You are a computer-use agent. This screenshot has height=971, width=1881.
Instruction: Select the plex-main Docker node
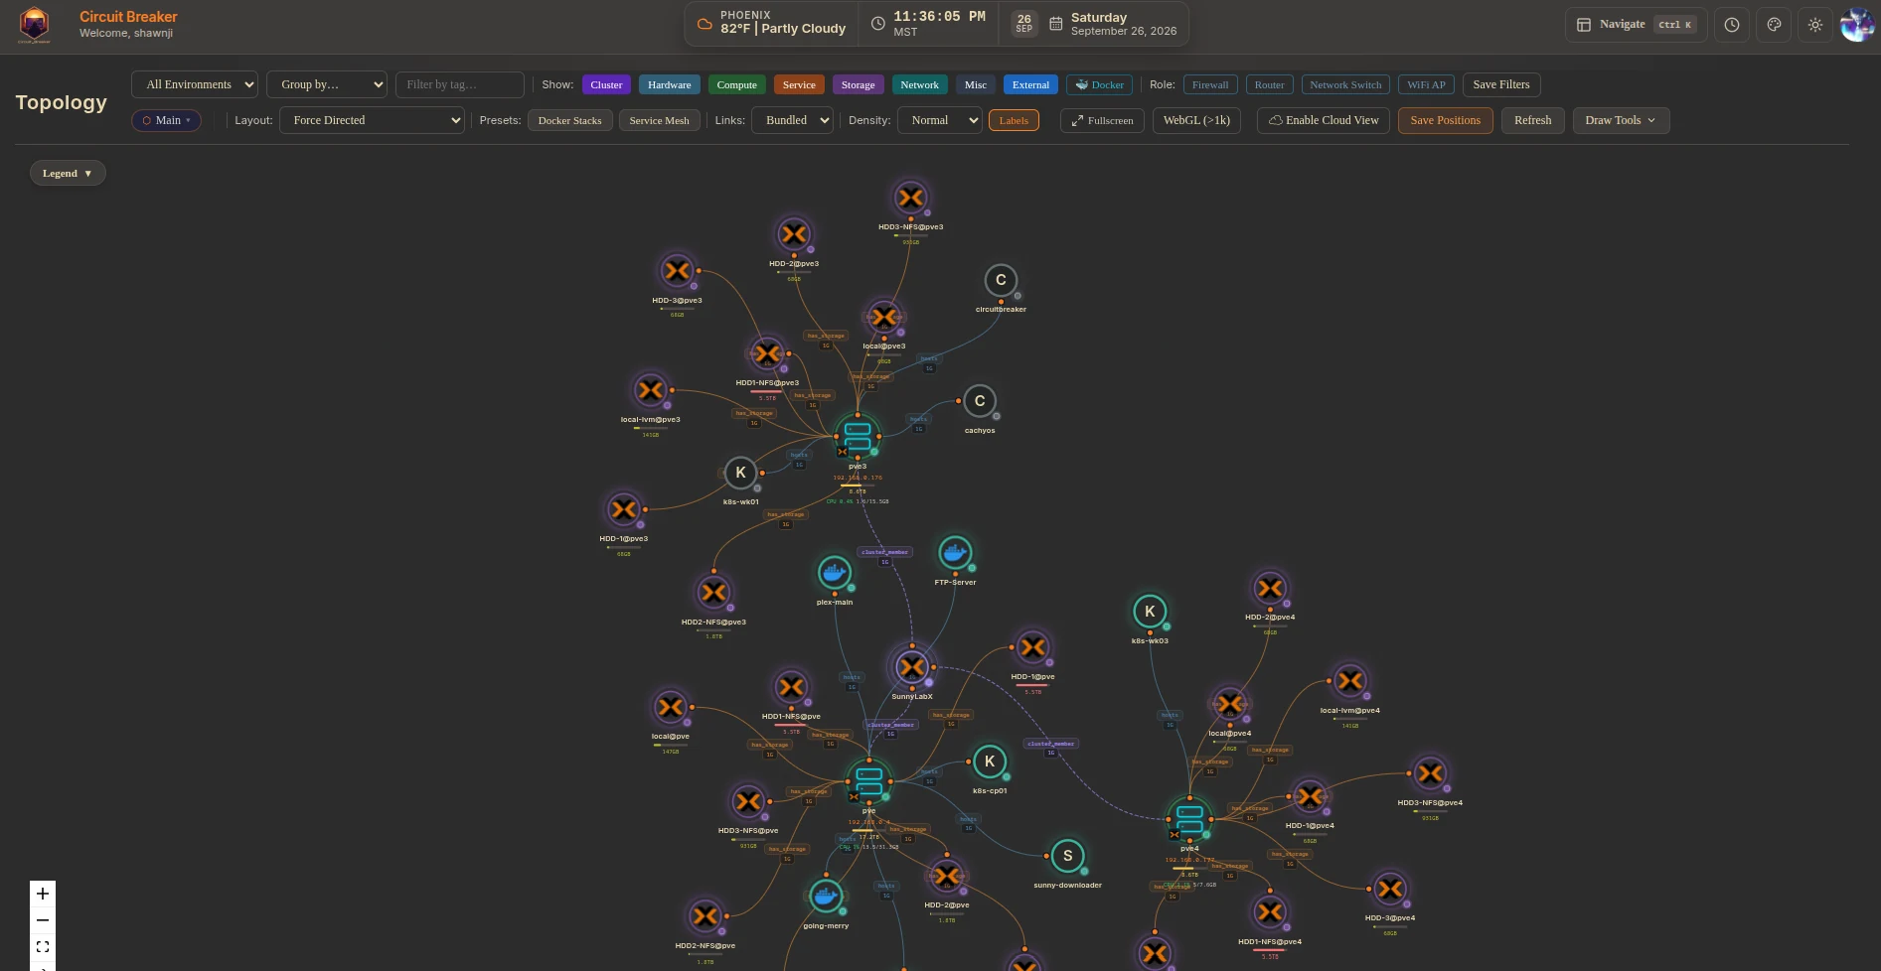834,572
